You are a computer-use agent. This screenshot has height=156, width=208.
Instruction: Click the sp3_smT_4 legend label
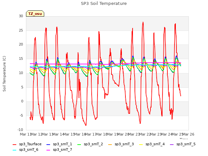coord(155,144)
